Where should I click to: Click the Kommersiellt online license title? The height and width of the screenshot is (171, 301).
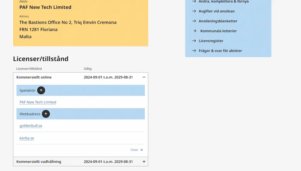point(34,77)
